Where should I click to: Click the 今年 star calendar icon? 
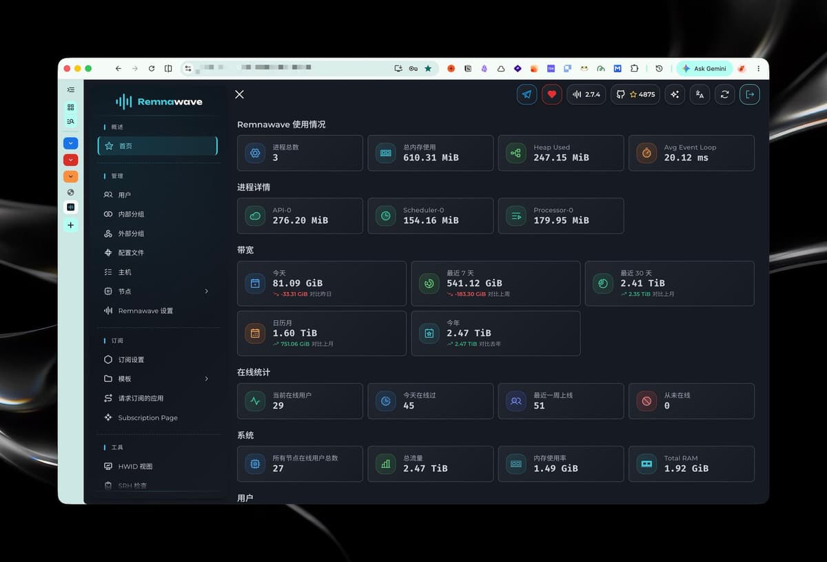[429, 333]
